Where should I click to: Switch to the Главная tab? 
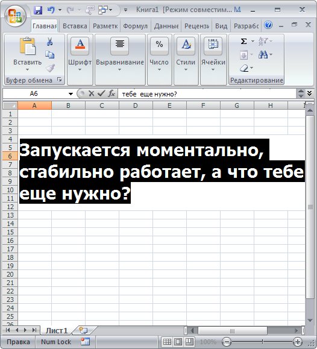tap(45, 26)
